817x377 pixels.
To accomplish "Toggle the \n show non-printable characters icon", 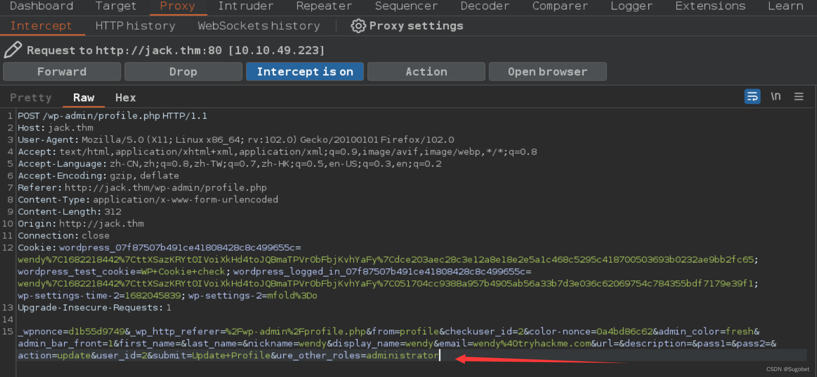I will tap(776, 97).
